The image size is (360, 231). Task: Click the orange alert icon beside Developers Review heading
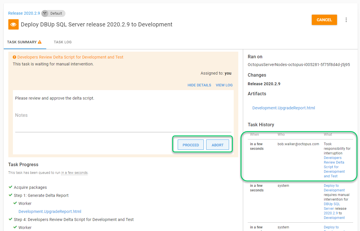coord(15,57)
